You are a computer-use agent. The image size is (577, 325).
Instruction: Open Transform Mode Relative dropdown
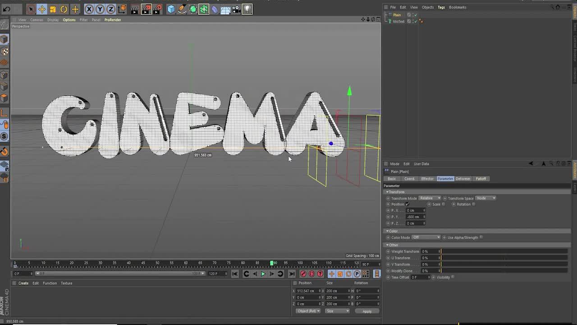pos(430,198)
